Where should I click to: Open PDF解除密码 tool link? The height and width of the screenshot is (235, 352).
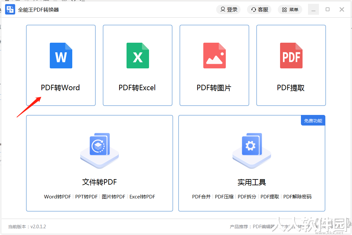coord(297,196)
